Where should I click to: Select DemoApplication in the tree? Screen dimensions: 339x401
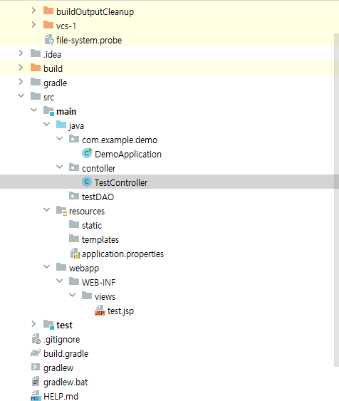point(128,155)
